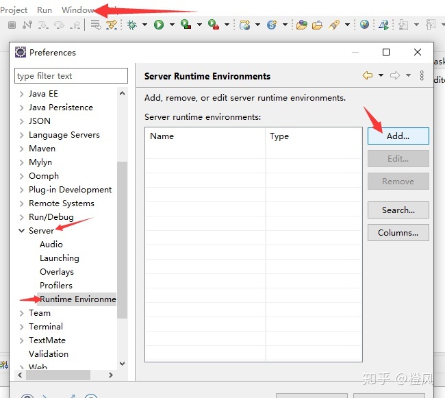Open the Debug icon dropdown arrow
This screenshot has width=445, height=398.
coord(144,25)
